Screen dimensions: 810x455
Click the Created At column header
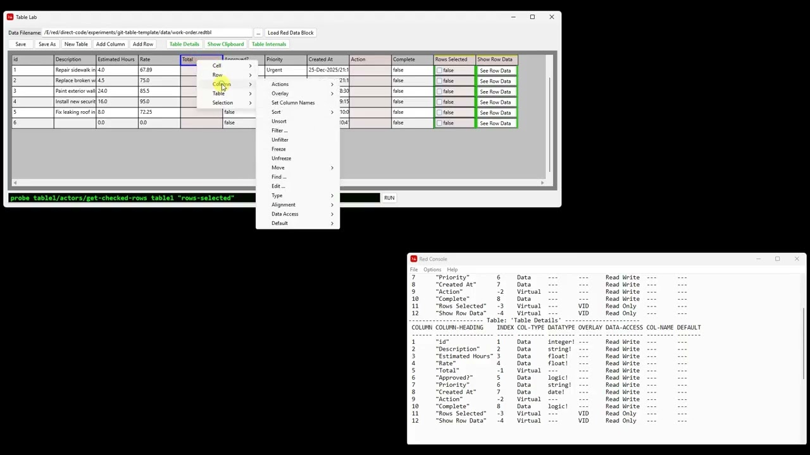click(x=328, y=59)
